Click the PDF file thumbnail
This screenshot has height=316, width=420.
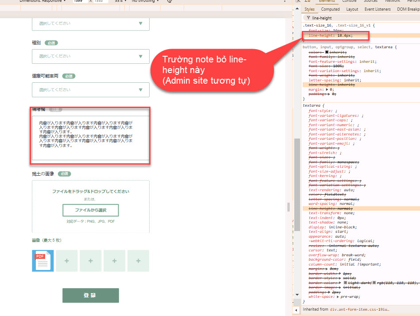43,261
